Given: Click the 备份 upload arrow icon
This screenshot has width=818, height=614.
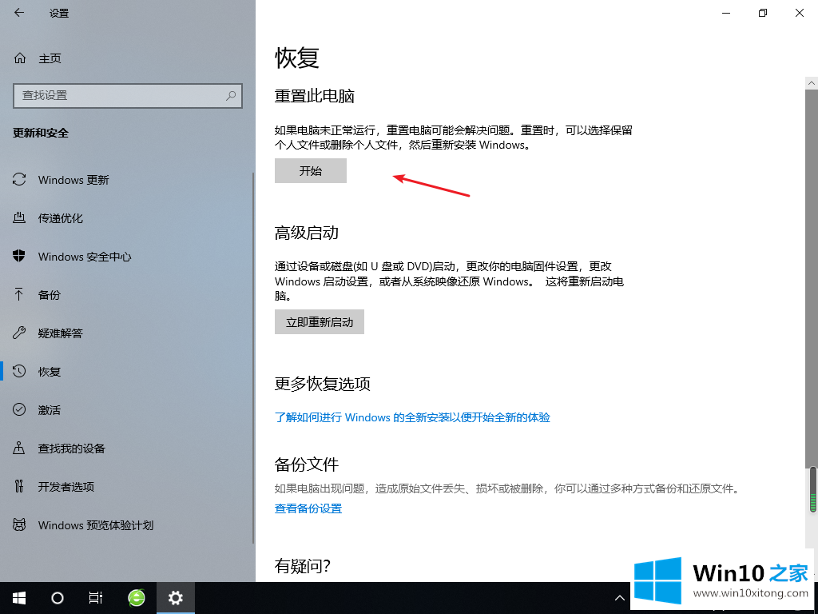Looking at the screenshot, I should click(x=19, y=294).
